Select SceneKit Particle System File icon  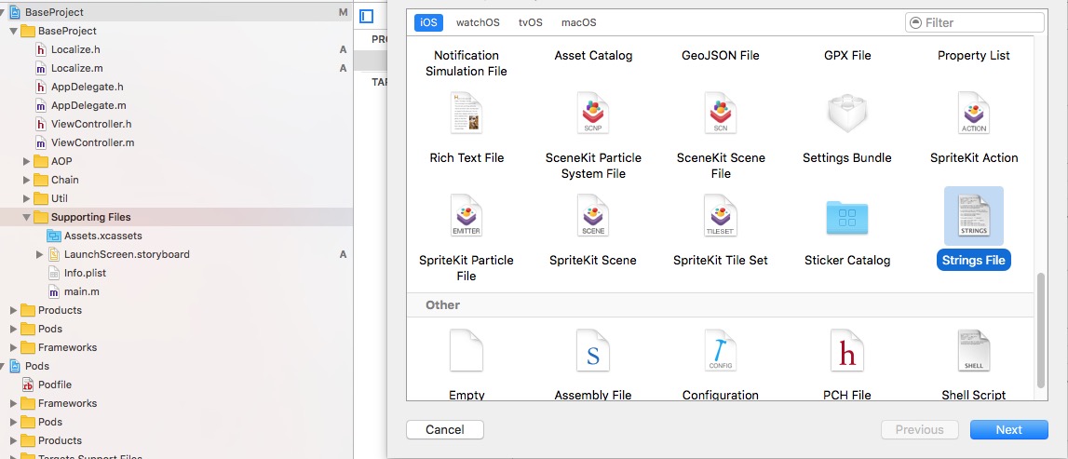[592, 113]
